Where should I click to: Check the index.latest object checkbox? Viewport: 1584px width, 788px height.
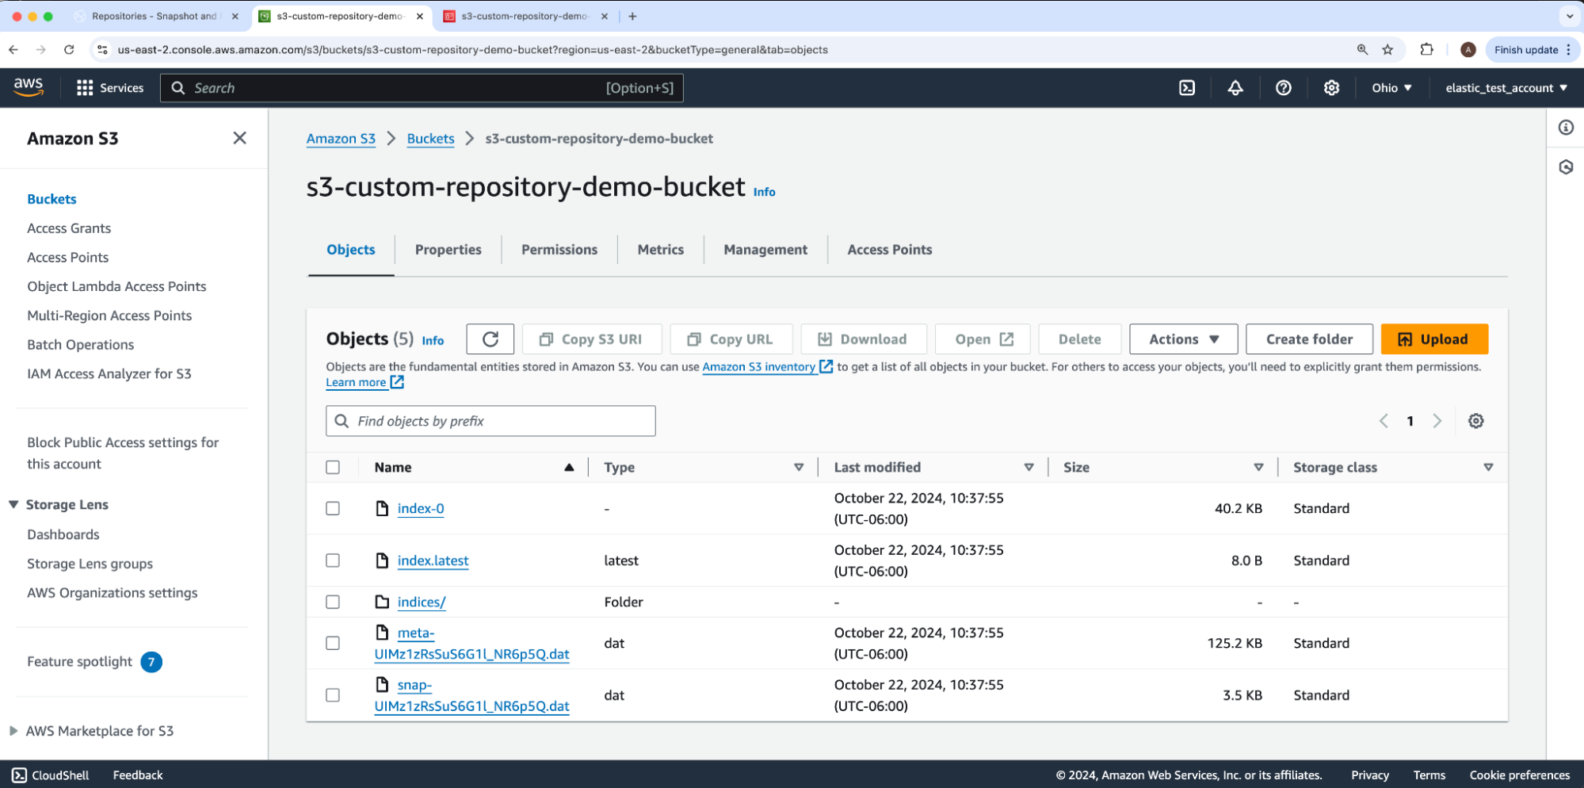point(333,560)
